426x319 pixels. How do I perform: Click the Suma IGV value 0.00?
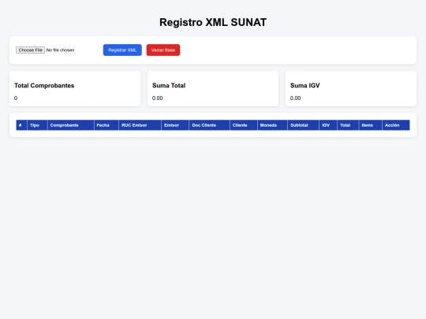coord(295,98)
